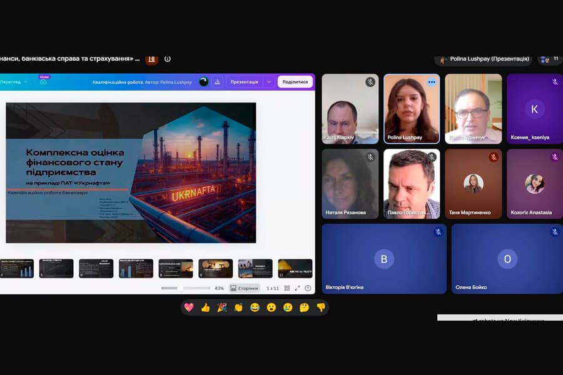The height and width of the screenshot is (375, 563).
Task: Click muted mic icon on Вікторія В'югіна tile
Action: tap(438, 232)
